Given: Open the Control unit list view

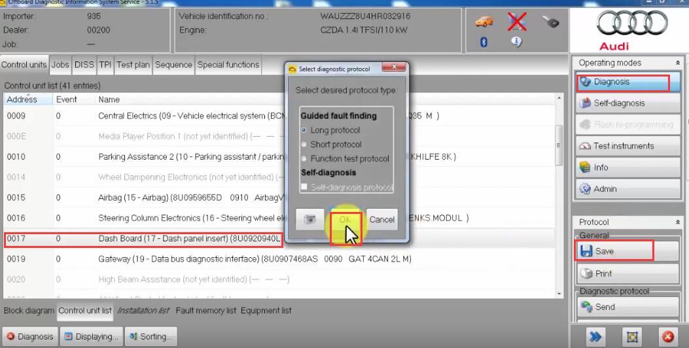Looking at the screenshot, I should click(85, 311).
